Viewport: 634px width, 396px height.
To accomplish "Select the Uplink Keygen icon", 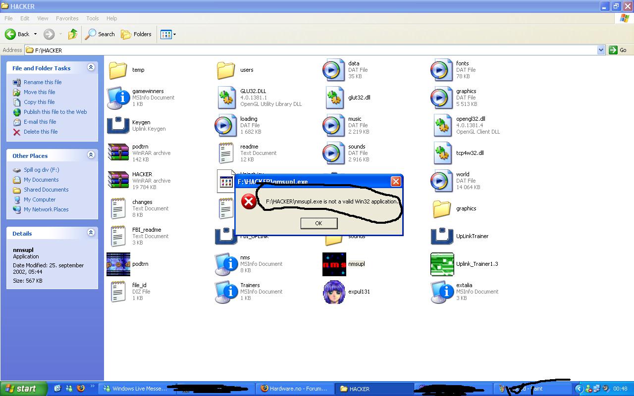I will (118, 125).
